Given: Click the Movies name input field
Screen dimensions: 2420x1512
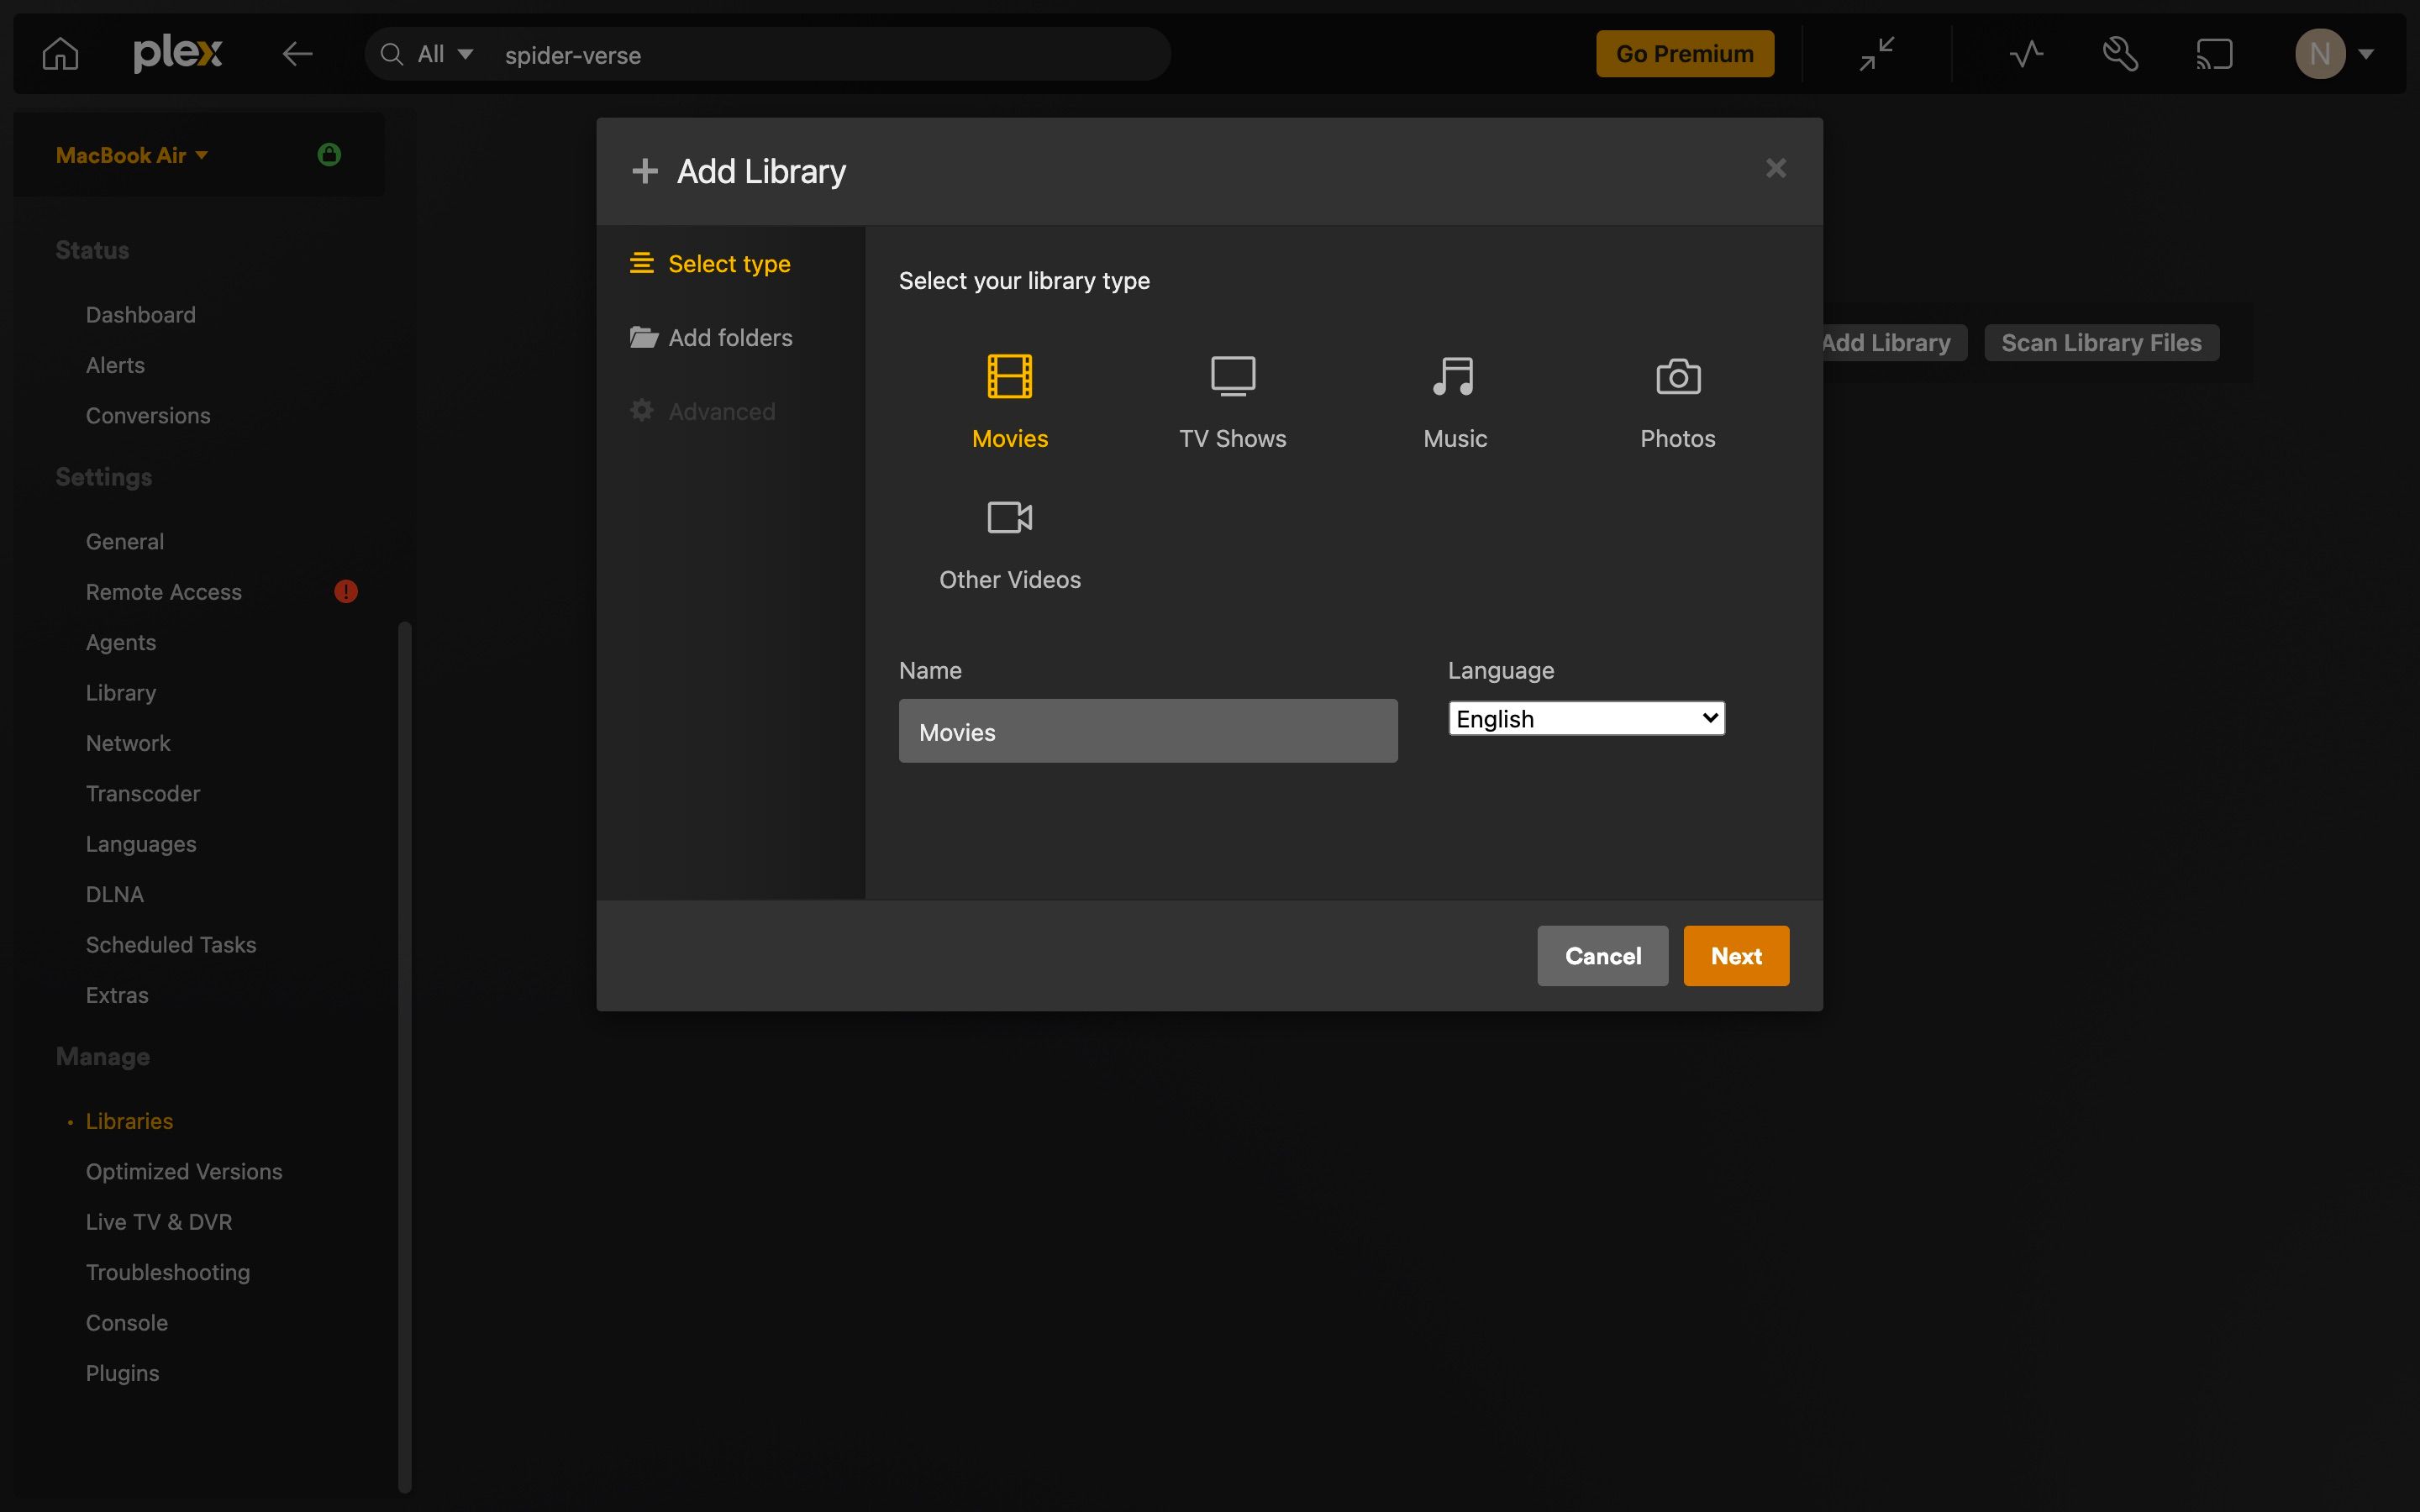Looking at the screenshot, I should pyautogui.click(x=1147, y=731).
